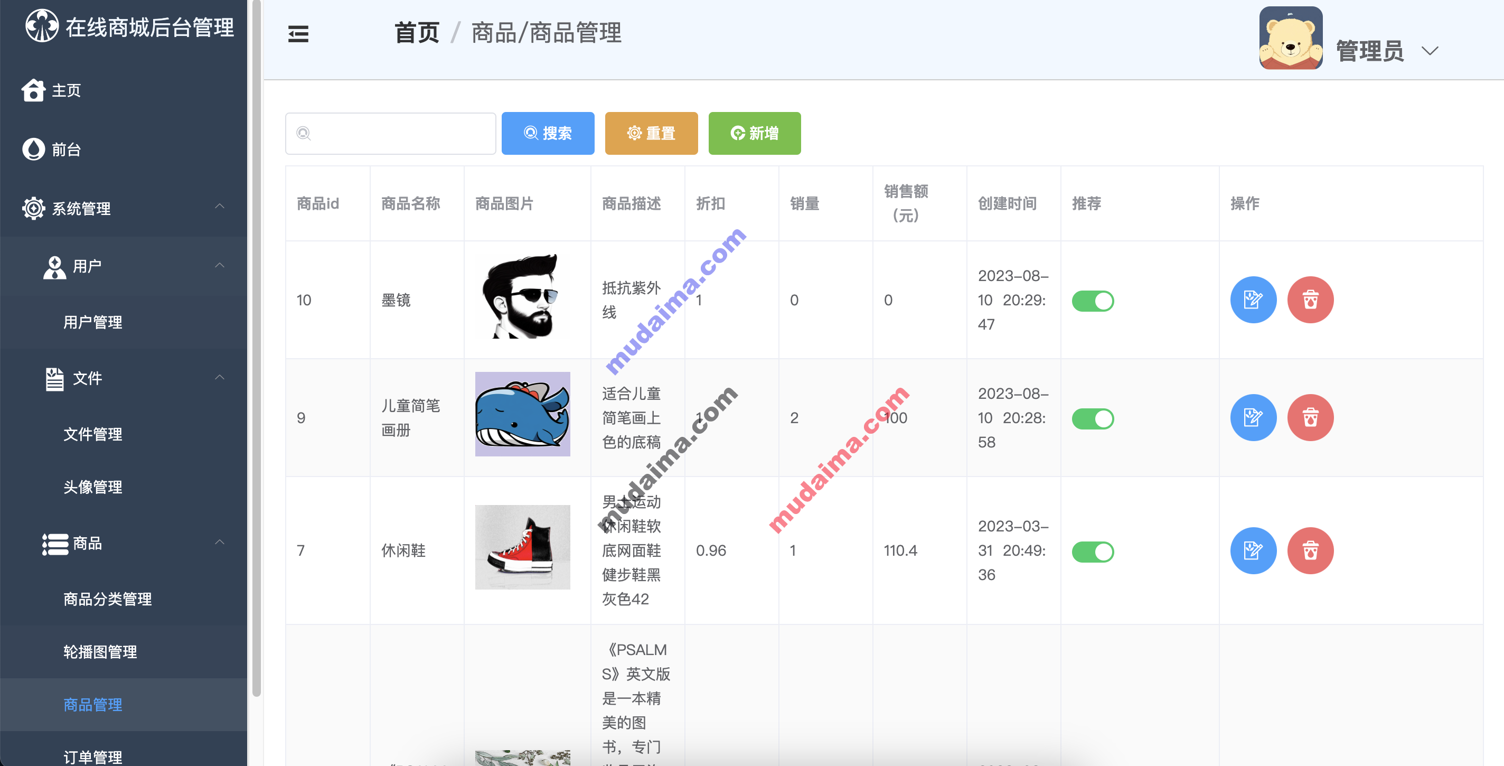
Task: Disable recommendation toggle for 墨镜
Action: pos(1093,301)
